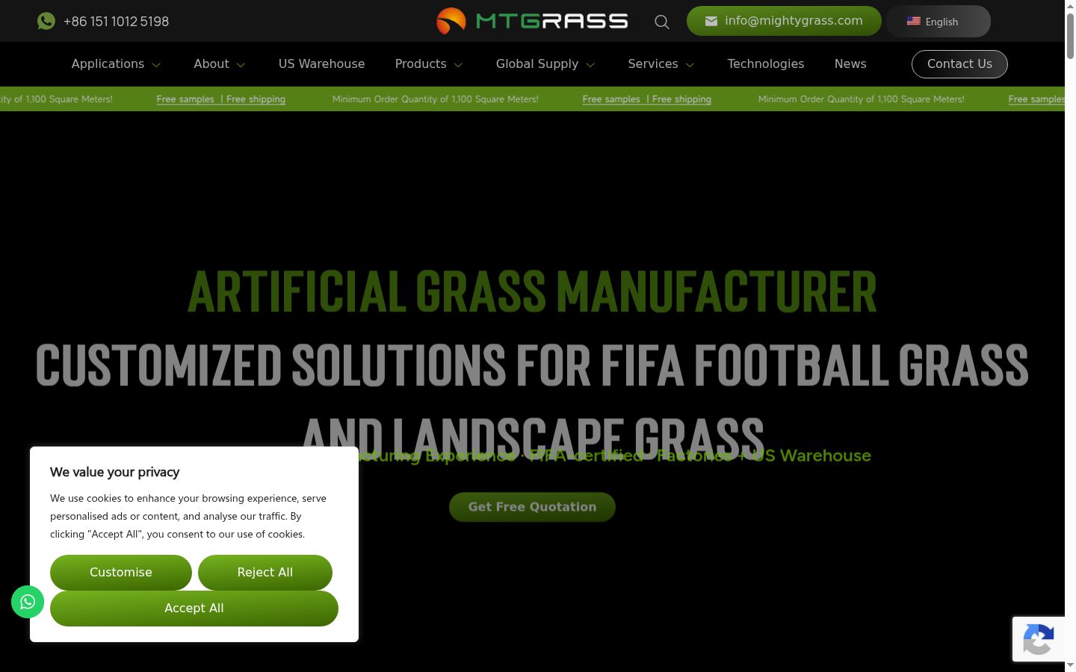Expand the Global Supply menu chevron
The image size is (1076, 672).
click(x=590, y=65)
